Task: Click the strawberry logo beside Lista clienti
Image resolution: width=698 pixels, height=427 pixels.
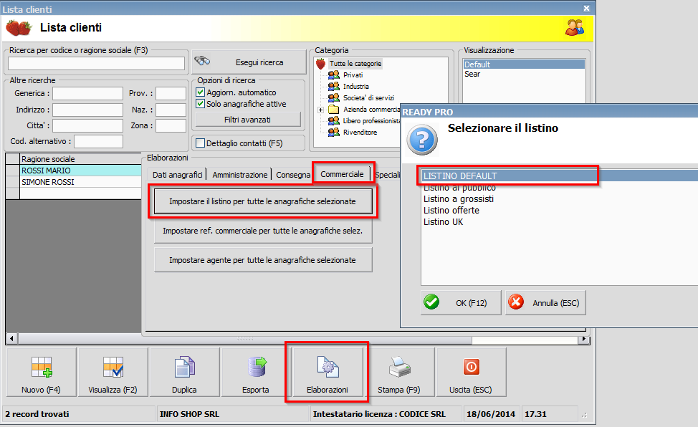Action: [19, 28]
